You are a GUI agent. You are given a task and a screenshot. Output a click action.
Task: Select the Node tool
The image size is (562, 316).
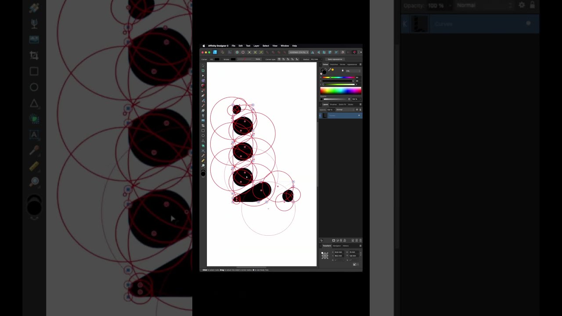pyautogui.click(x=203, y=75)
